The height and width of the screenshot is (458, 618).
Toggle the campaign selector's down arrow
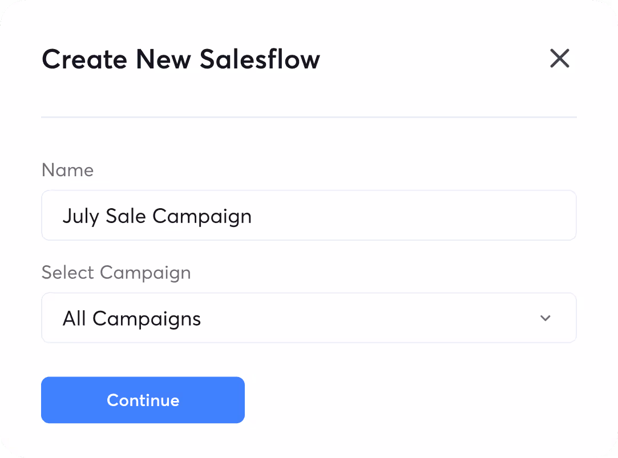[546, 318]
